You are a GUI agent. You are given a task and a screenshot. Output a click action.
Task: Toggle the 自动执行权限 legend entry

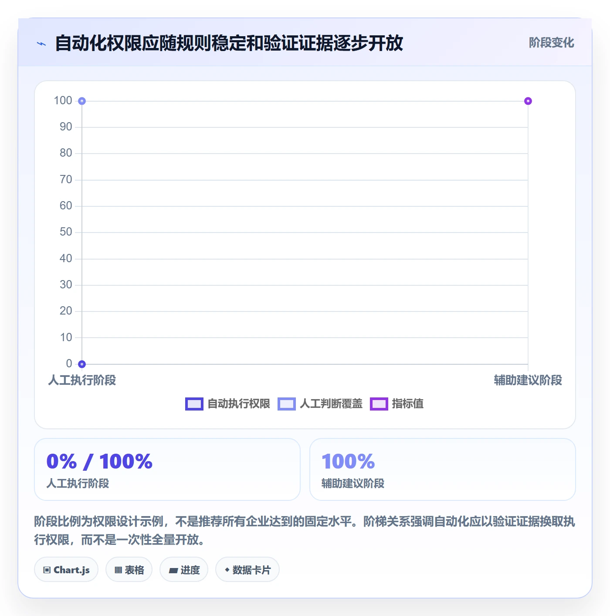pyautogui.click(x=227, y=404)
